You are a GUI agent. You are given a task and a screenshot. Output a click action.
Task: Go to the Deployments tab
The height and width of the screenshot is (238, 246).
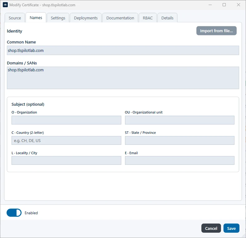coord(86,18)
